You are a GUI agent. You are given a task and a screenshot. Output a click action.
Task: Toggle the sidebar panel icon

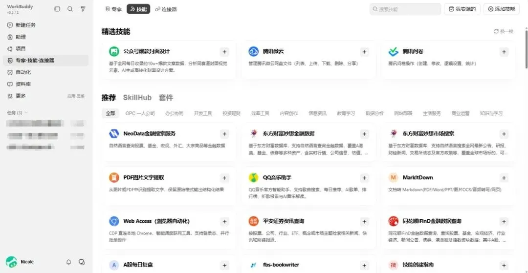click(57, 9)
